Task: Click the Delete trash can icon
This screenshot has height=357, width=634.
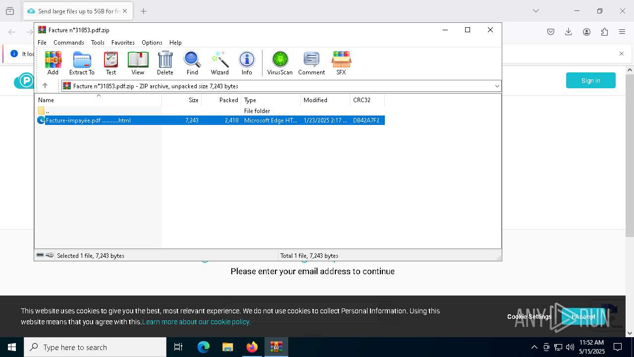Action: (x=165, y=63)
